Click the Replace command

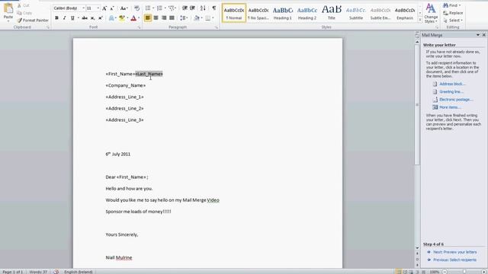pyautogui.click(x=453, y=13)
